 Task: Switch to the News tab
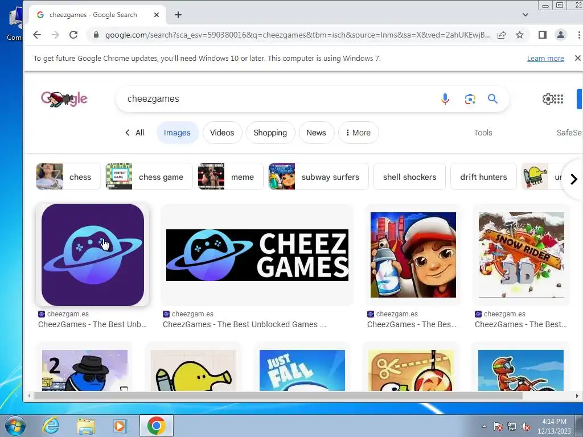tap(316, 133)
